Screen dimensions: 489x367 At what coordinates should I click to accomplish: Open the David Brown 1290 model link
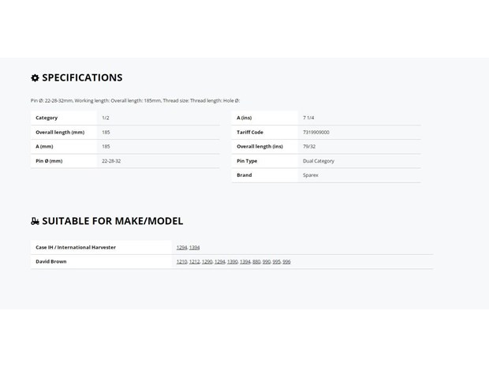point(207,262)
